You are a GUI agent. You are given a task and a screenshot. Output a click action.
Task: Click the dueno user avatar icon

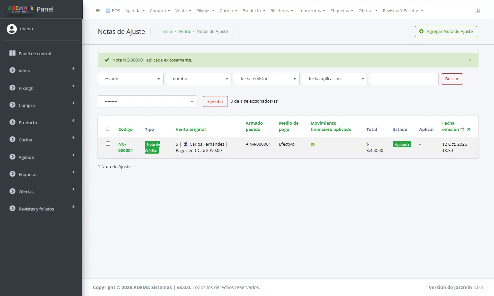point(12,29)
